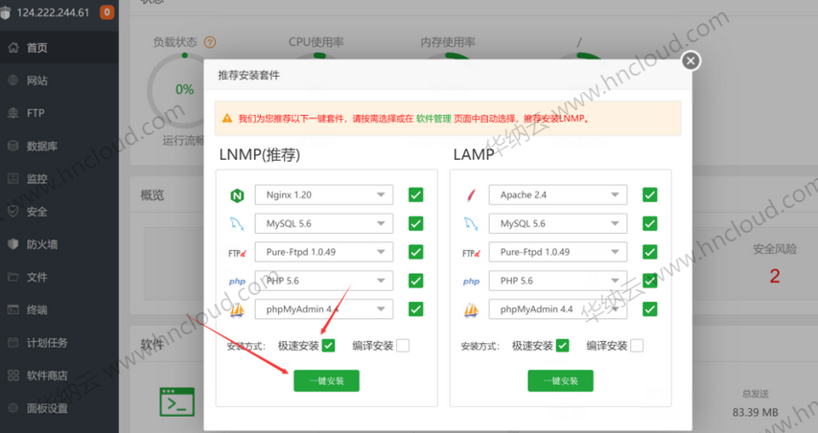
Task: Click the orange 0 notification badge
Action: coord(107,11)
